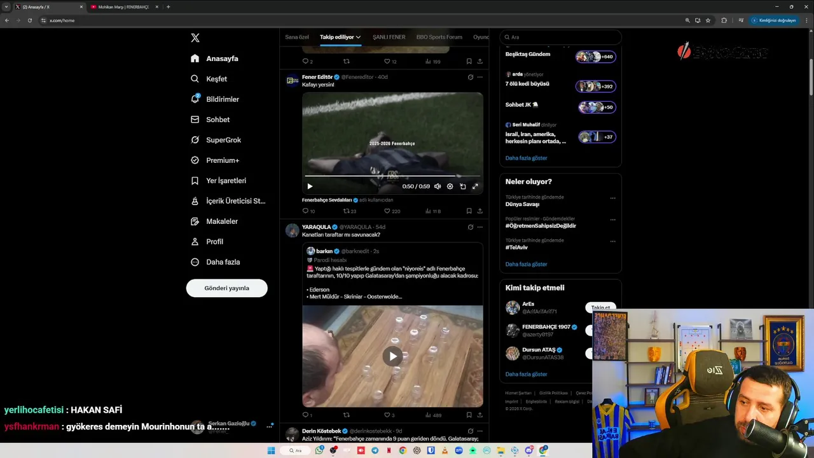
Task: Seek on the Fener Editör video progress bar
Action: tap(392, 176)
